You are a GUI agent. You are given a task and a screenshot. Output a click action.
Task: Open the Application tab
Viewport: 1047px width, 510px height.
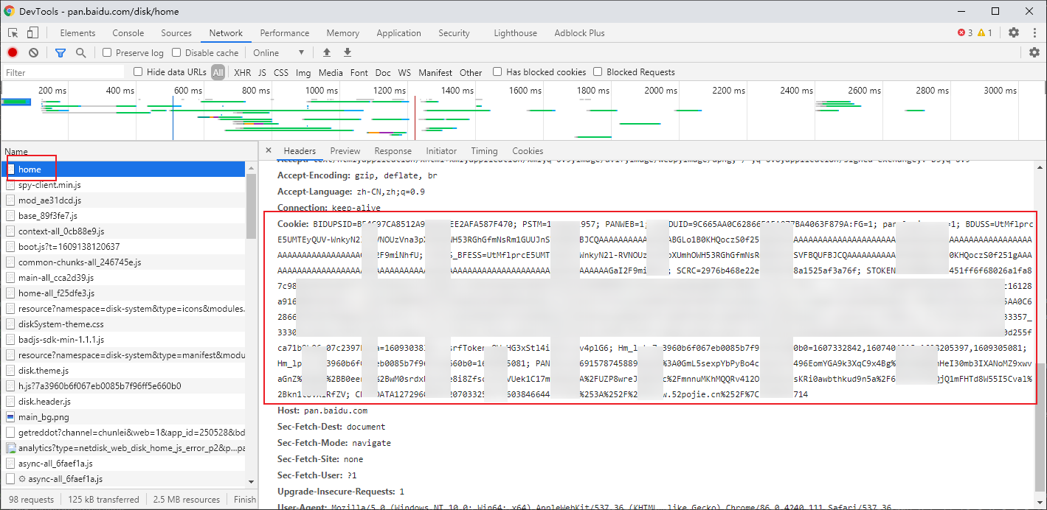[x=398, y=32]
